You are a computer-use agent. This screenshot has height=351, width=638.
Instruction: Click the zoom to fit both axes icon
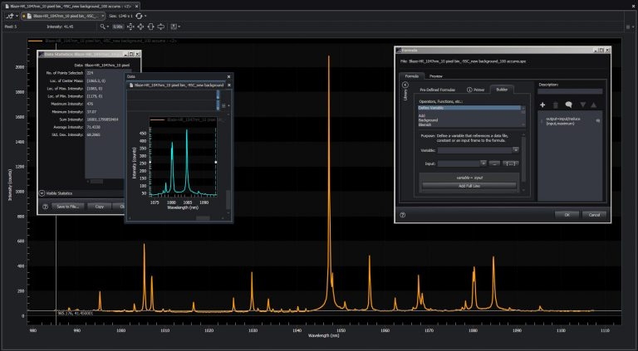tap(130, 27)
